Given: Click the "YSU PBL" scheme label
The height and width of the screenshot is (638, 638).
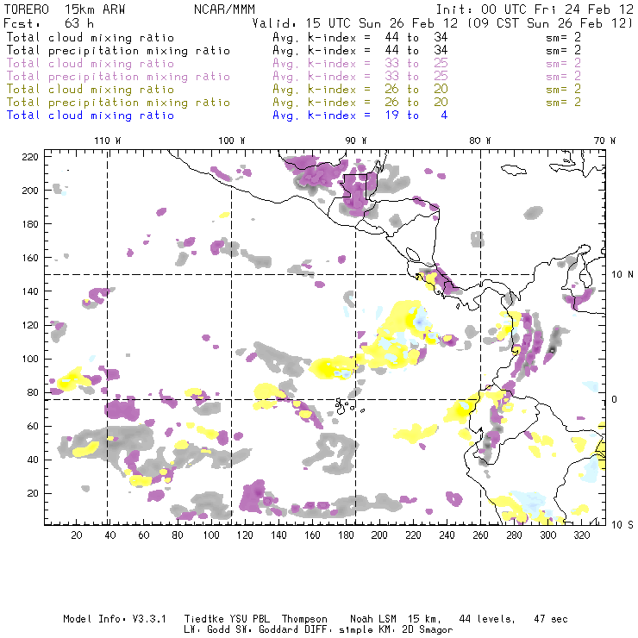Looking at the screenshot, I should [x=250, y=619].
